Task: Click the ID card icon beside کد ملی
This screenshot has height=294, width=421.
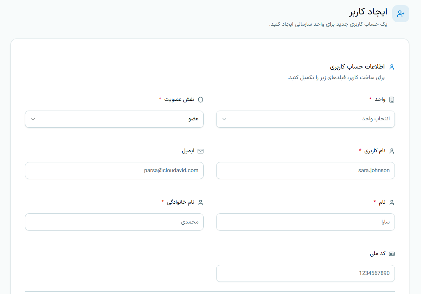Action: [x=392, y=254]
